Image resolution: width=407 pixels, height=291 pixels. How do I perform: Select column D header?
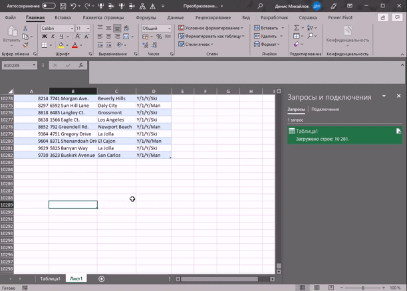coord(154,91)
